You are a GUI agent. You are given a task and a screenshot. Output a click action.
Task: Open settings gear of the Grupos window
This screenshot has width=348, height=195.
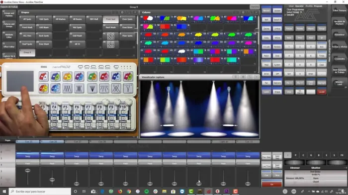pos(122,12)
